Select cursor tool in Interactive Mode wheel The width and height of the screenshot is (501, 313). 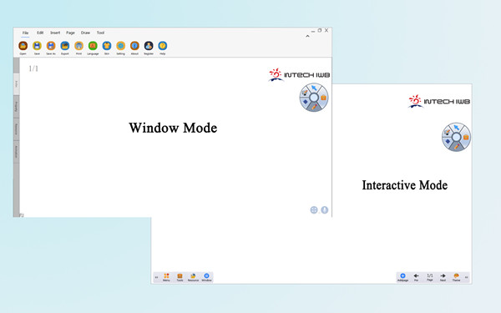(x=457, y=128)
